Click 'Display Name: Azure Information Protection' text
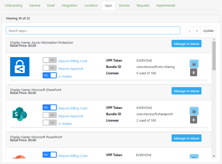Screen dimensions: 222x164 [x=42, y=42]
